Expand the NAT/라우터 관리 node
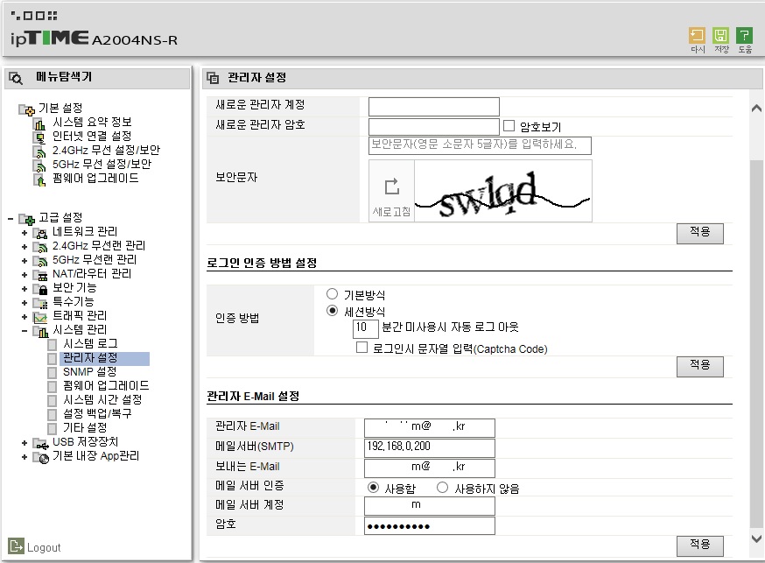765x563 pixels. point(25,275)
